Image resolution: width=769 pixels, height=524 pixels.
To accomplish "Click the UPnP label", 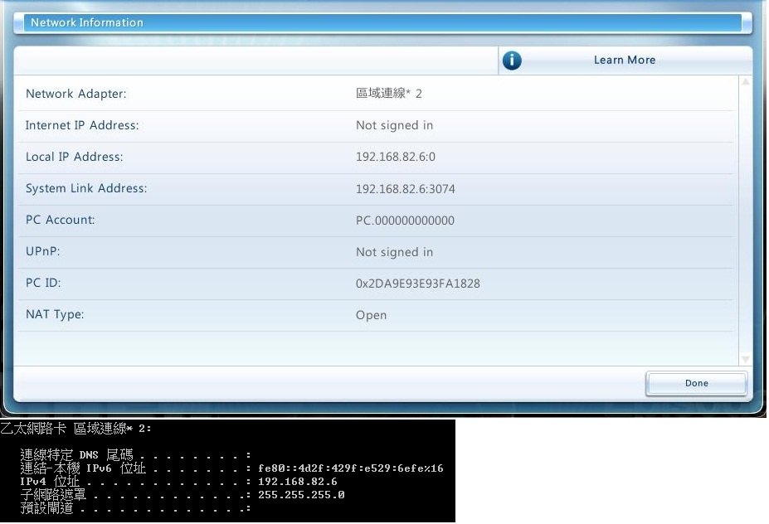I will (42, 251).
